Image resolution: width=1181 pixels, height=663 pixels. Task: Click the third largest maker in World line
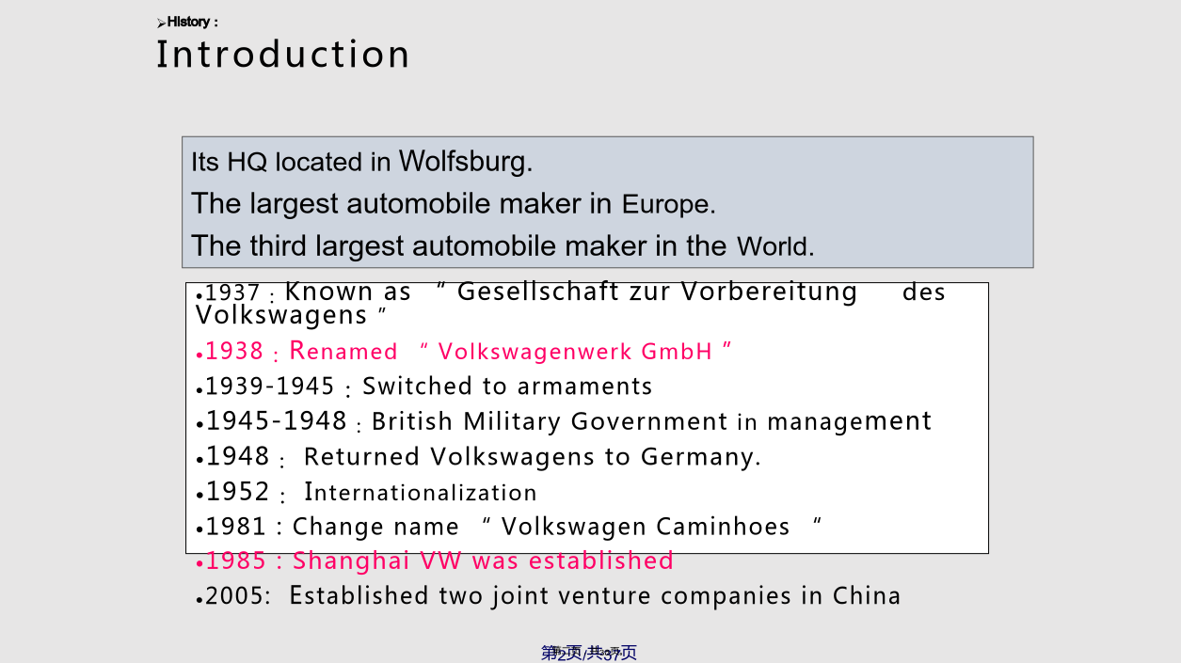pyautogui.click(x=503, y=246)
